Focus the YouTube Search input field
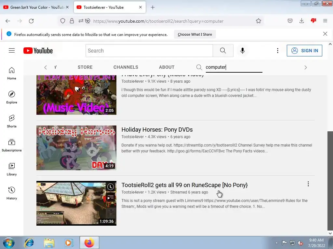 149,51
